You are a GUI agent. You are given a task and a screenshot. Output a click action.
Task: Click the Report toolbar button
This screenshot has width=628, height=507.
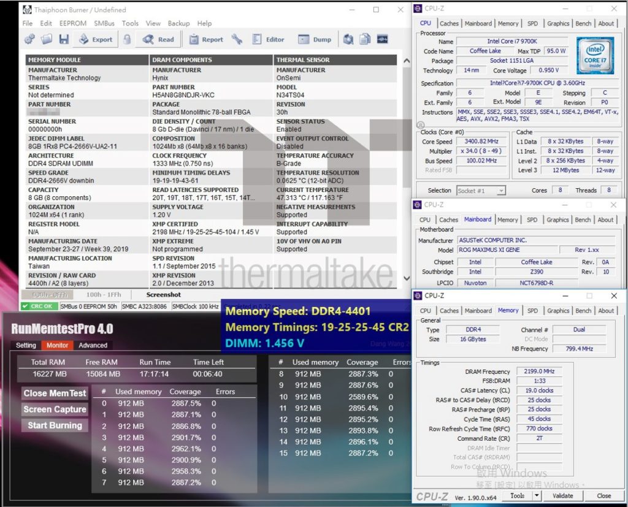pyautogui.click(x=206, y=39)
